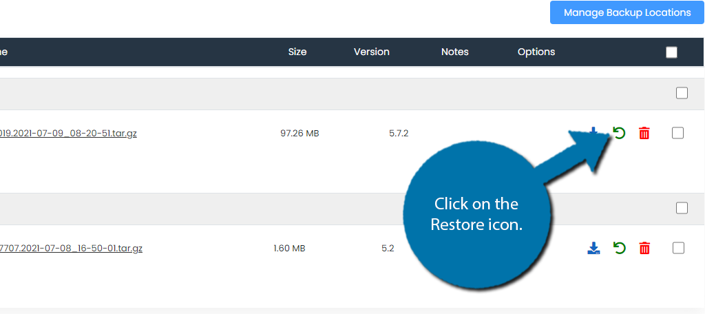Delete the 97.26 MB backup via trash icon
The height and width of the screenshot is (314, 705).
[644, 133]
